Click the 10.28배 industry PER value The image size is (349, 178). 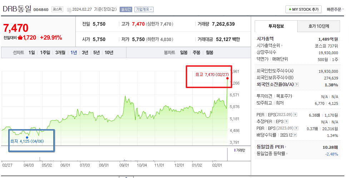(x=330, y=147)
